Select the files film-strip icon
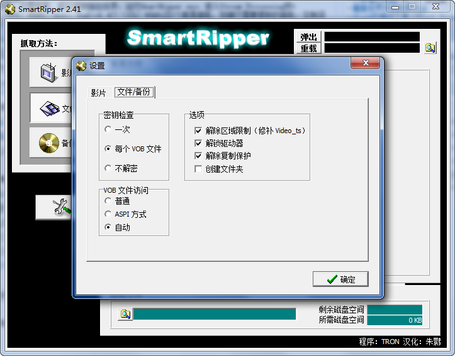455x356 pixels. pyautogui.click(x=50, y=109)
